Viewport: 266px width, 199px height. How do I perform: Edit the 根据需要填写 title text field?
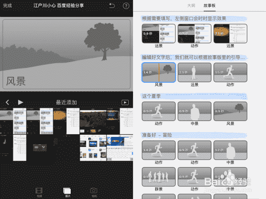194,19
